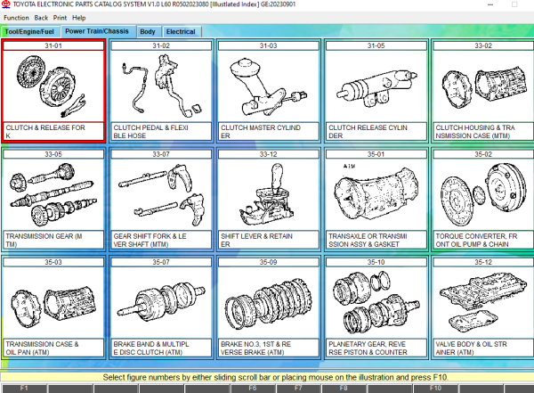Image resolution: width=534 pixels, height=393 pixels.
Task: Select gear shift fork & lever shaft illustration
Action: pos(161,195)
